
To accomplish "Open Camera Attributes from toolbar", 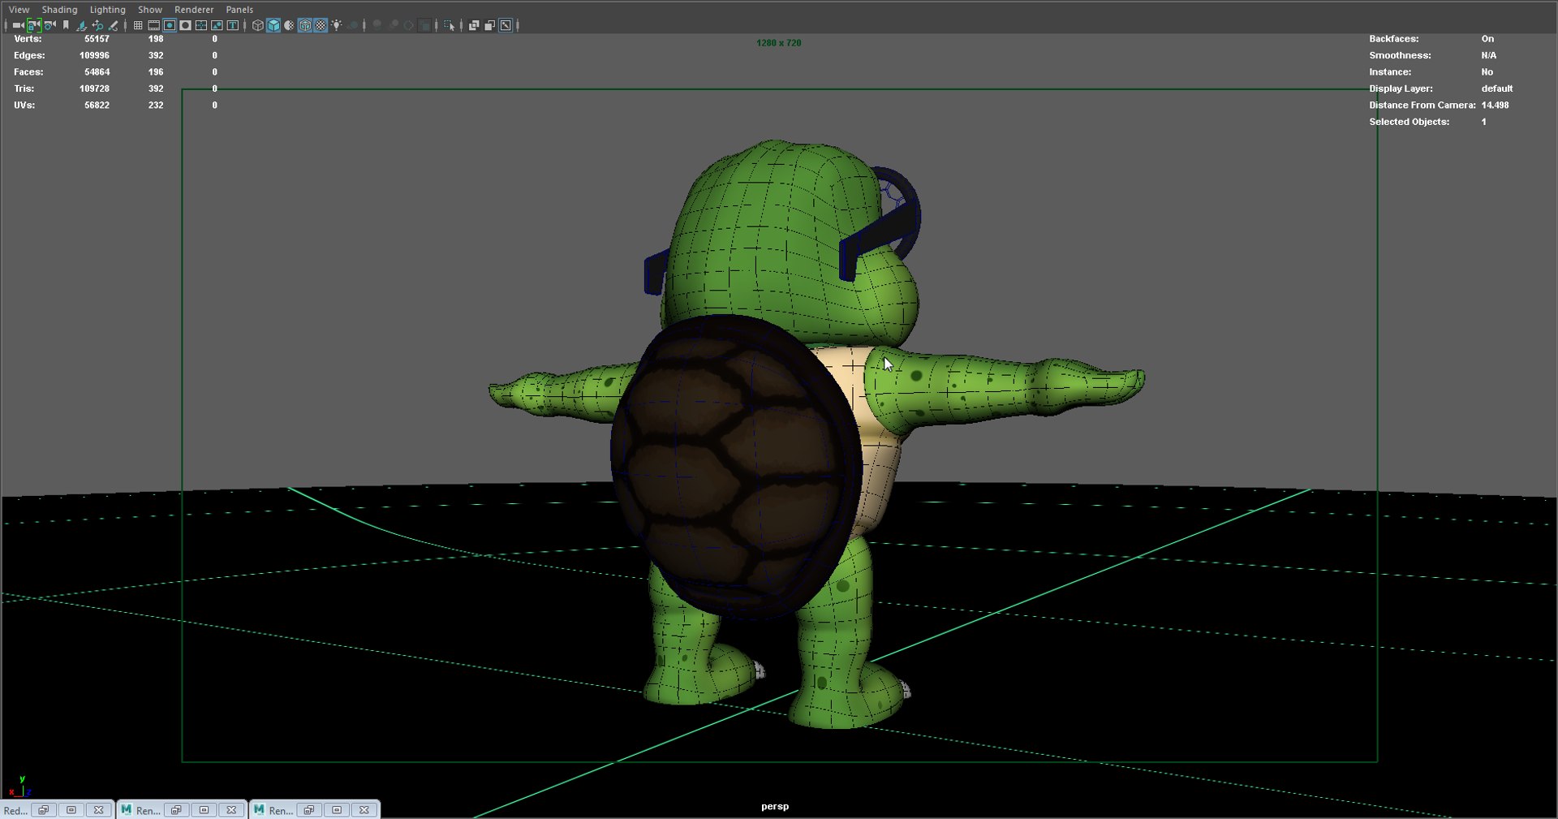I will (x=49, y=25).
